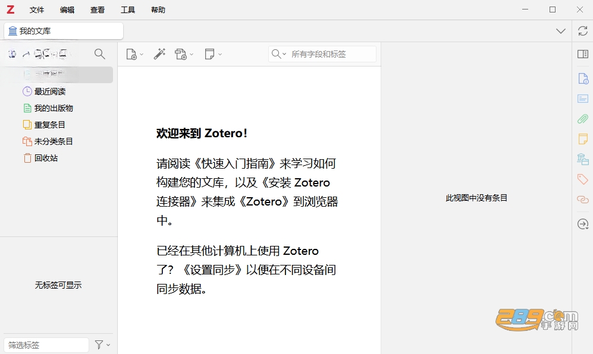This screenshot has width=593, height=354.
Task: Click the 欢迎来到 Zotero! heading
Action: (202, 133)
